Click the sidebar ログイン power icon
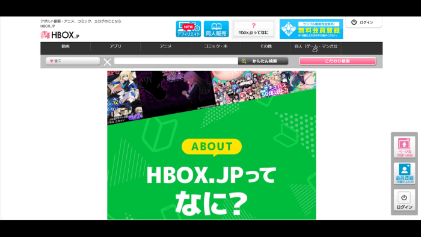Screen dimensions: 421x237 coord(404,200)
